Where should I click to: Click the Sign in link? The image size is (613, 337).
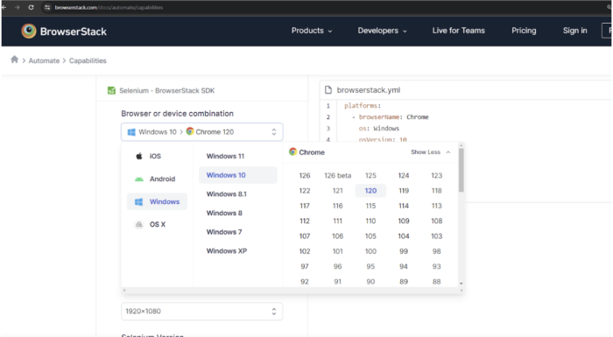click(x=574, y=31)
